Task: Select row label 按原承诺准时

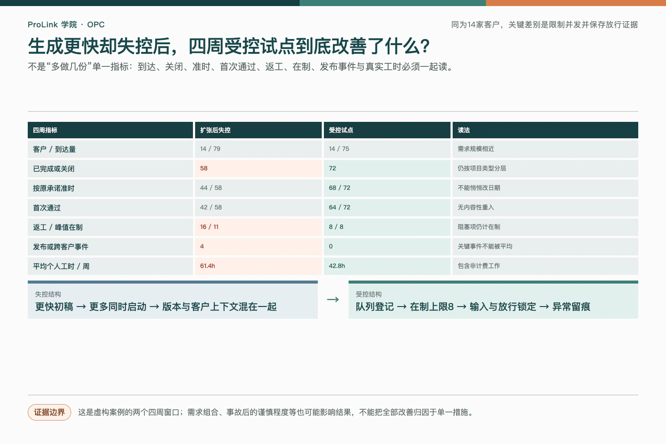Action: point(54,188)
